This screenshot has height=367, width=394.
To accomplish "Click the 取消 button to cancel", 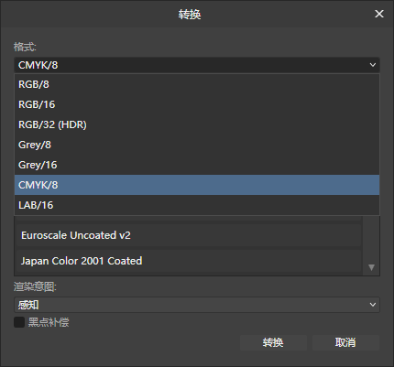I will (345, 342).
